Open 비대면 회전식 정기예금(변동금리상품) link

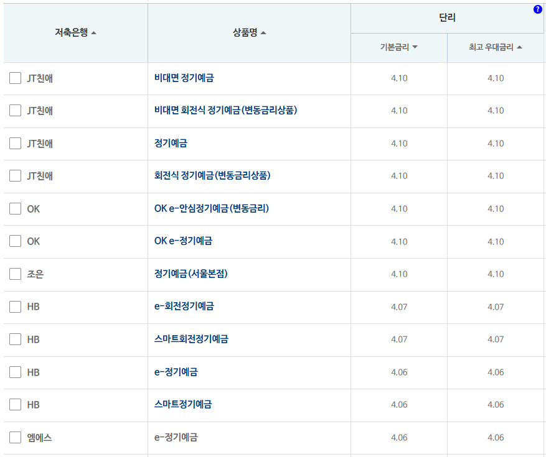click(225, 110)
